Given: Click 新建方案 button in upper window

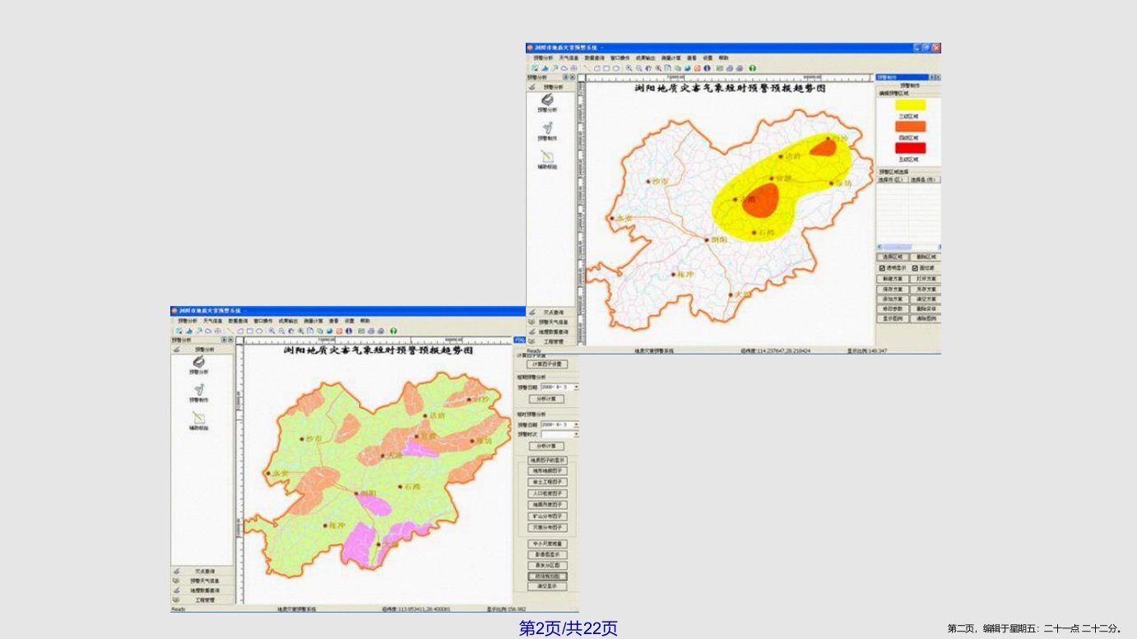Looking at the screenshot, I should [893, 279].
